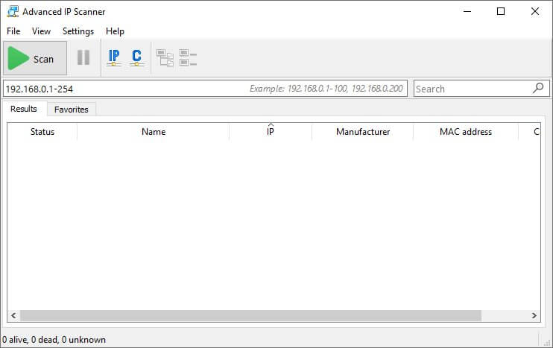Click the horizontal scrollbar thumb
The height and width of the screenshot is (348, 553).
(x=250, y=315)
